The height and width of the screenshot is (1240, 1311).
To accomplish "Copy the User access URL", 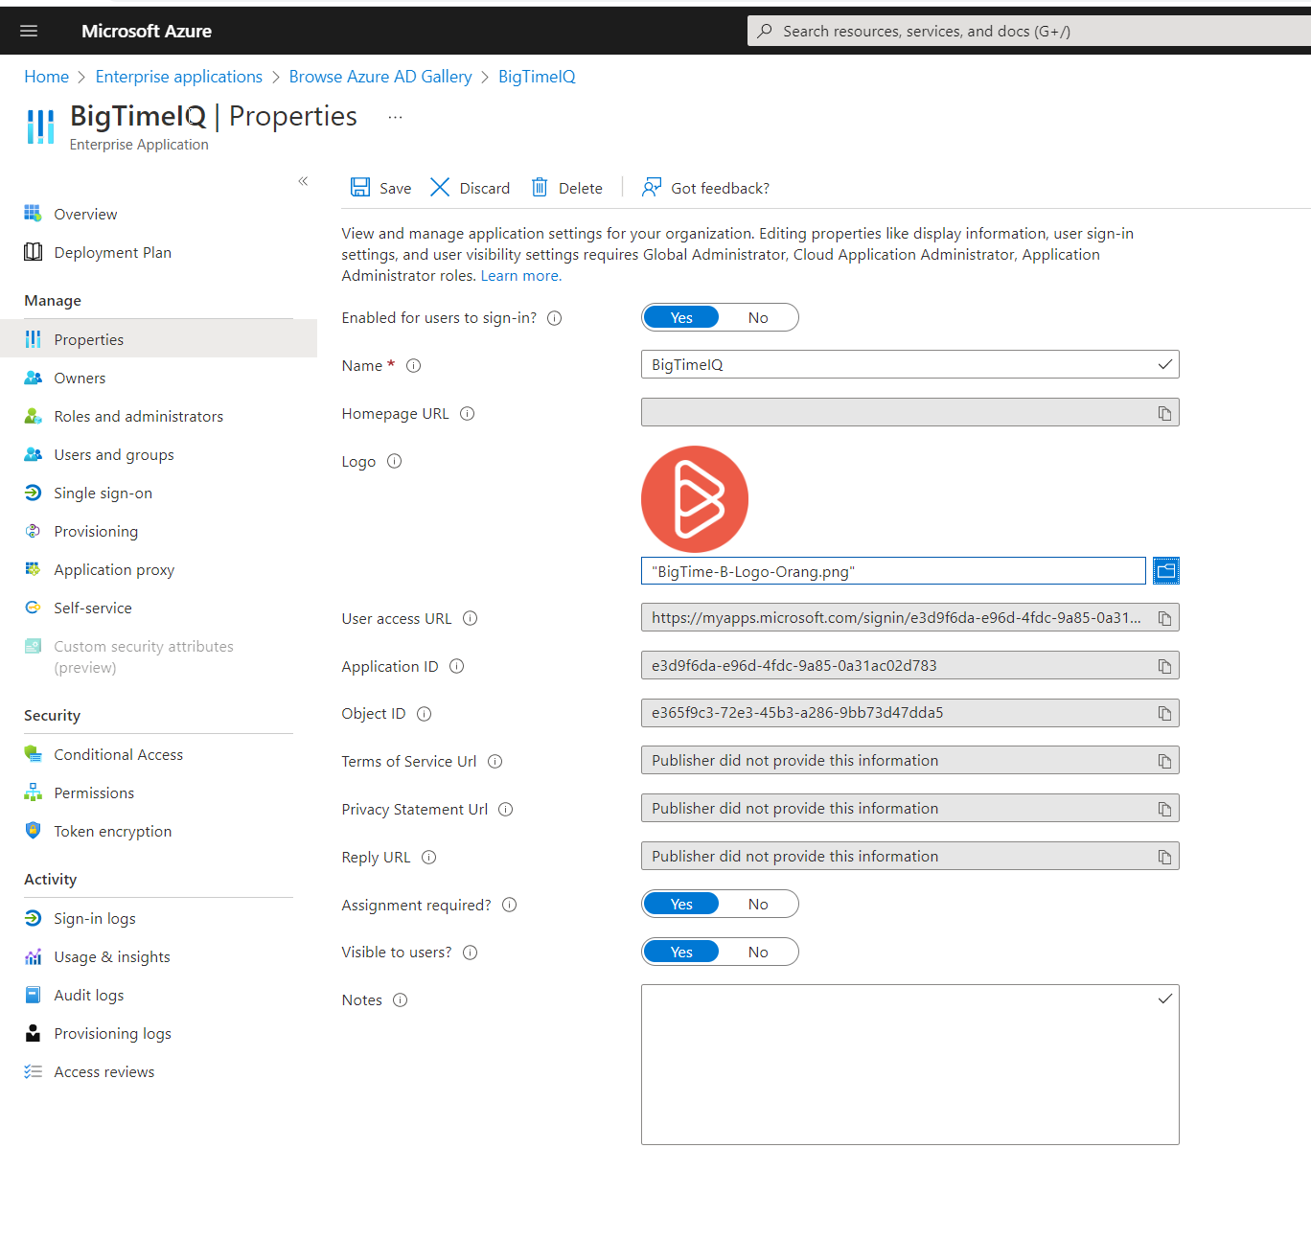I will tap(1164, 618).
